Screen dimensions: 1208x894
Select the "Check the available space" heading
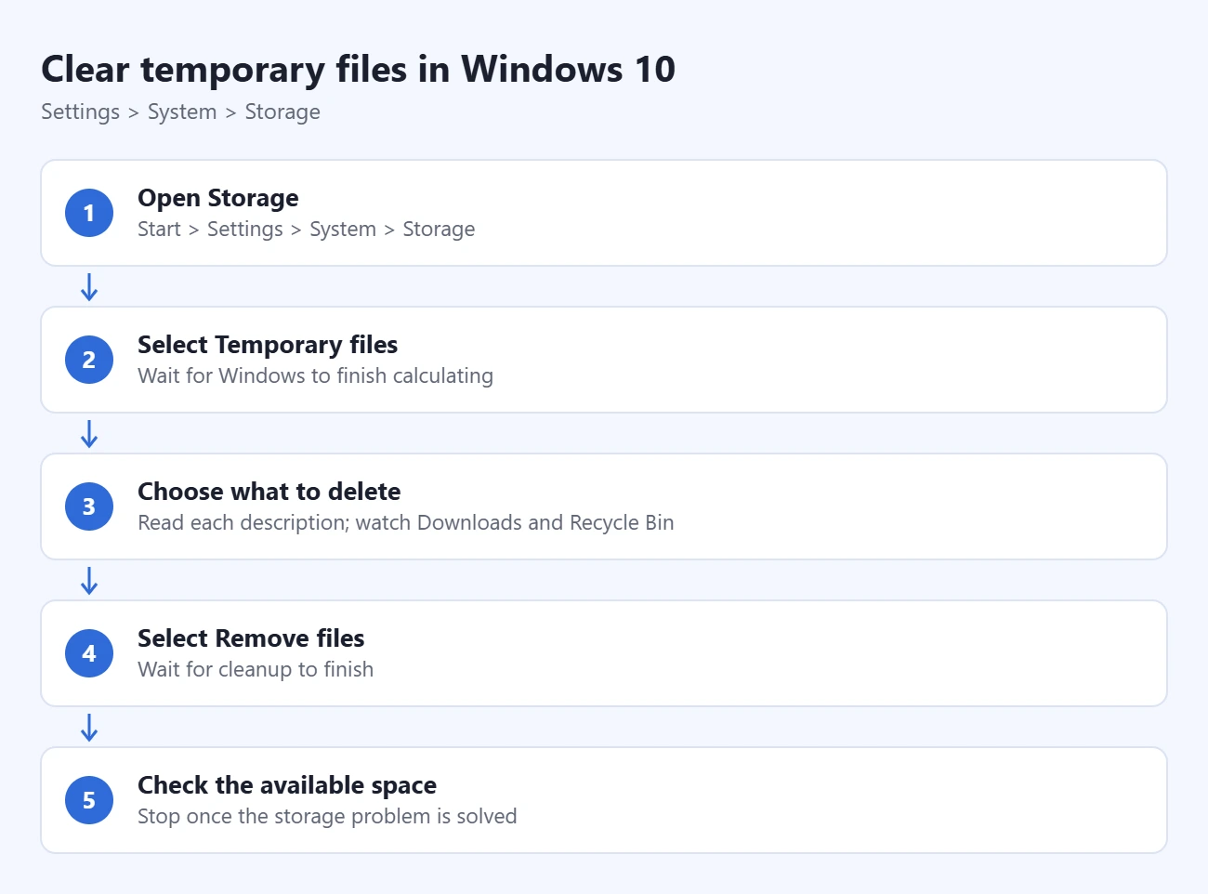287,785
